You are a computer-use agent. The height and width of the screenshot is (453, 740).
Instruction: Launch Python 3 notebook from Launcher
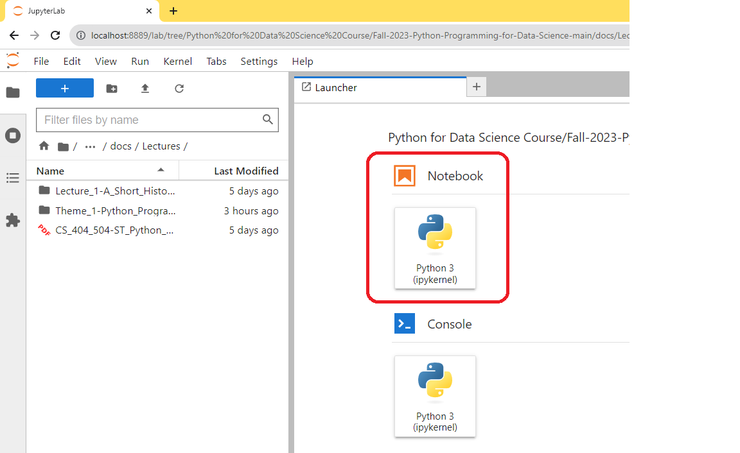435,248
